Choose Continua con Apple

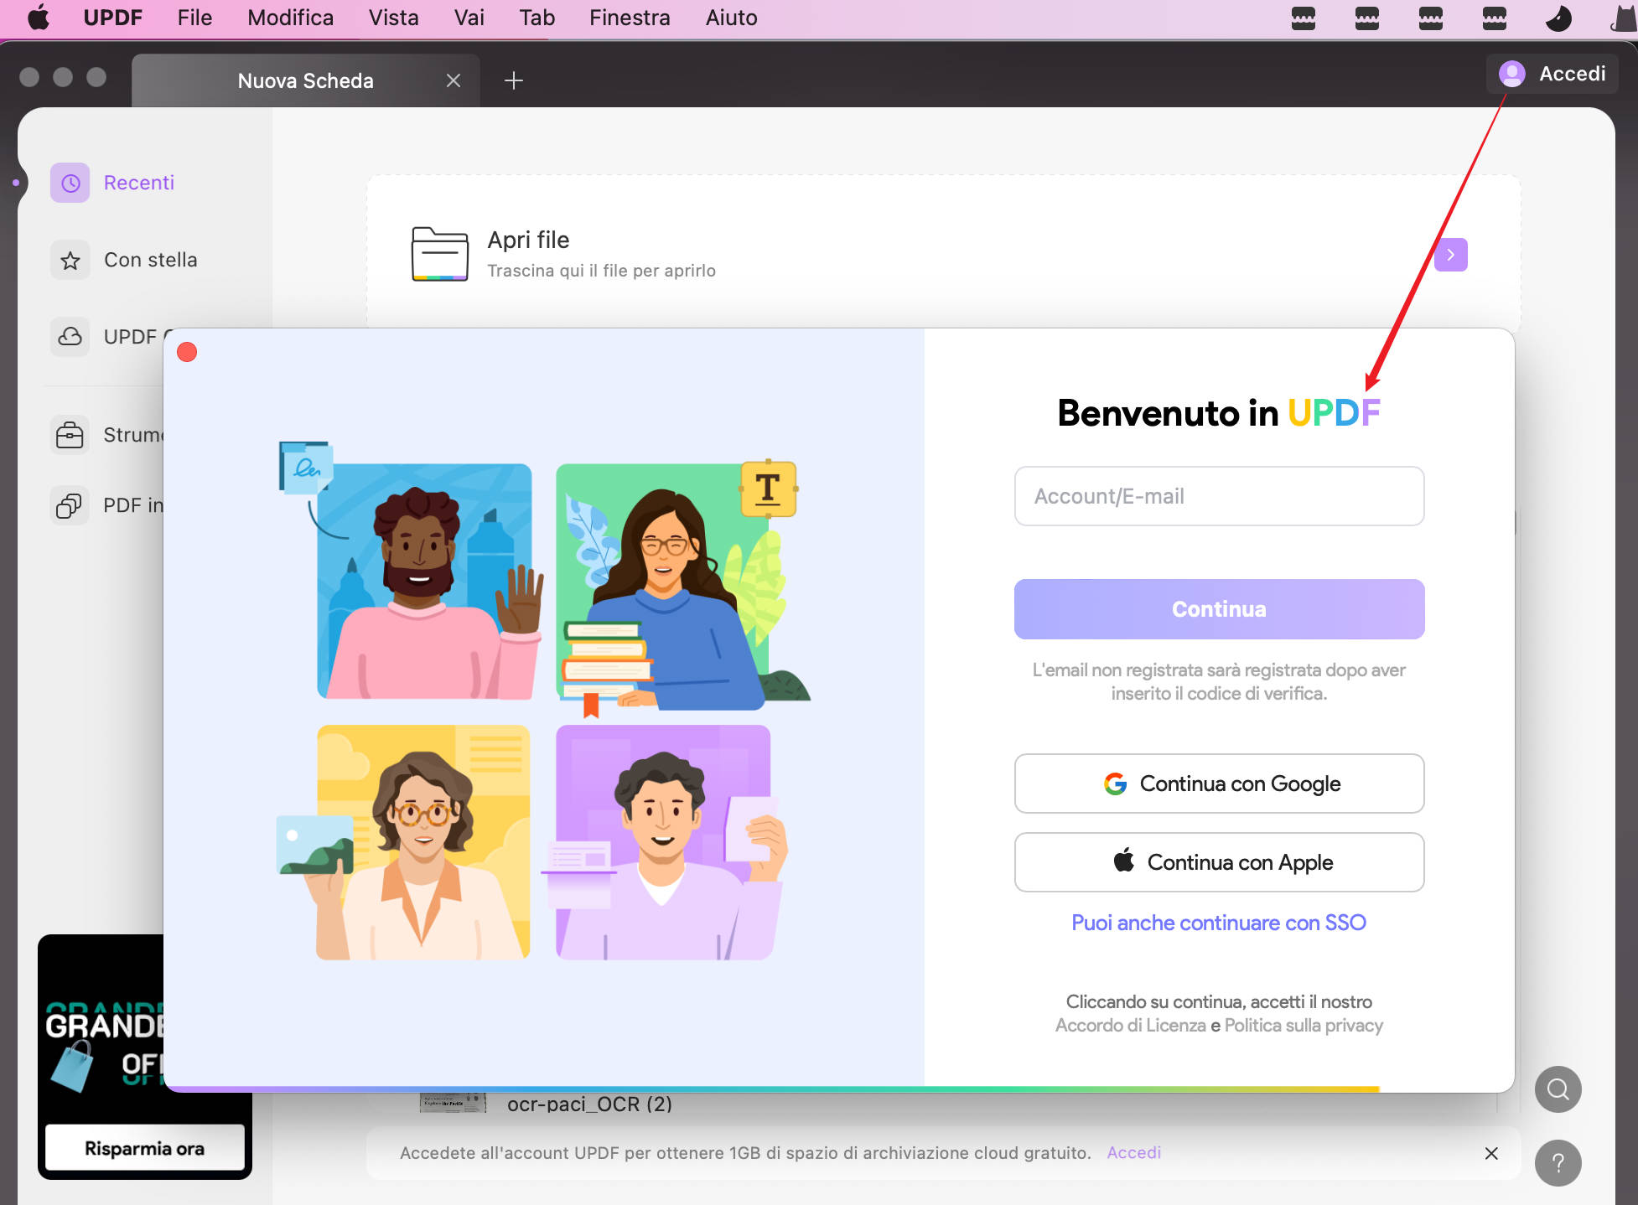point(1219,862)
